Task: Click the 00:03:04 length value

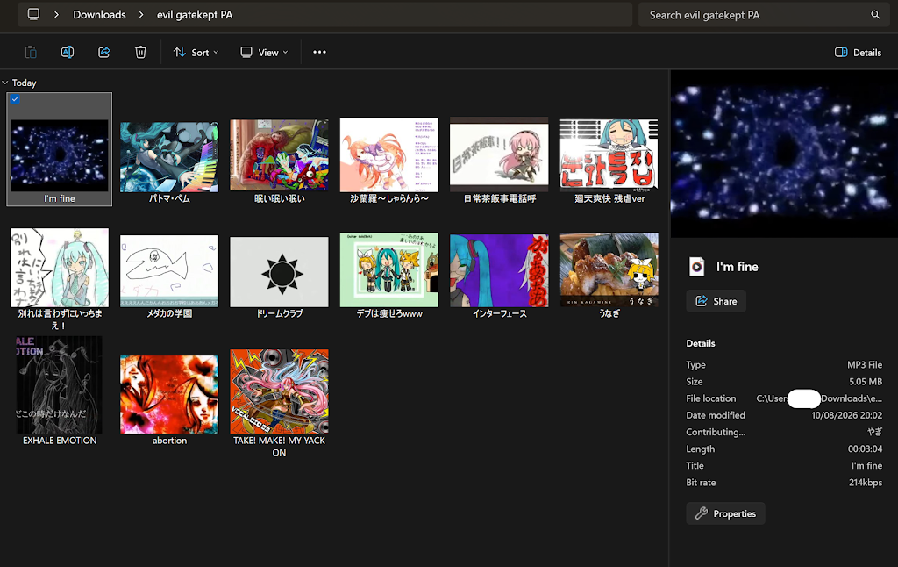Action: tap(865, 449)
